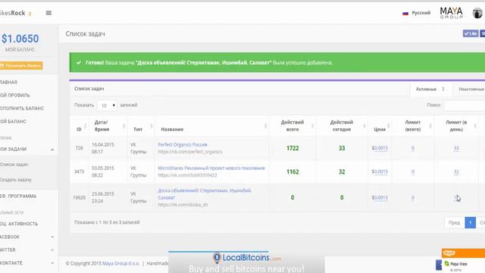Sort by Цена column arrows

tap(389, 126)
